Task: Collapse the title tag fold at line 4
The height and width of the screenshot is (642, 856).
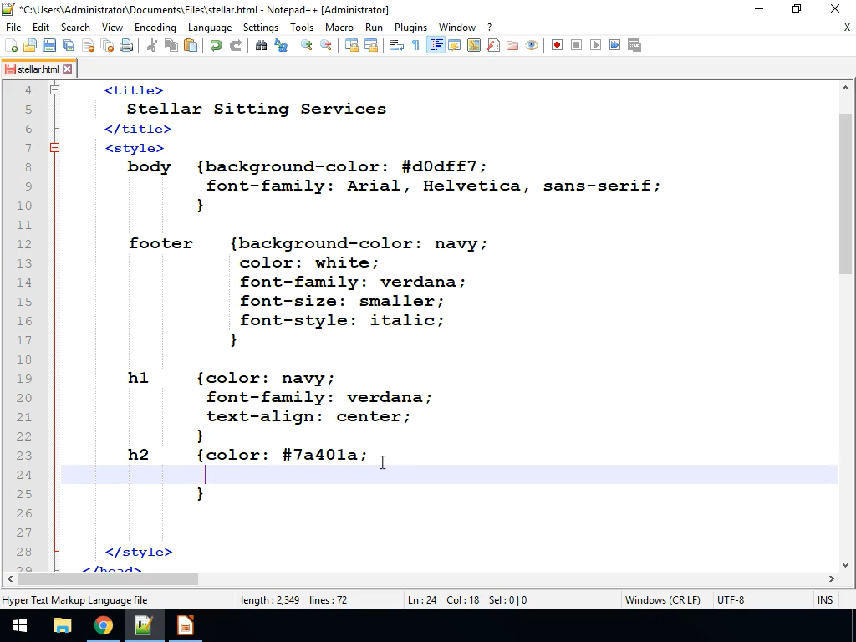Action: click(x=54, y=90)
